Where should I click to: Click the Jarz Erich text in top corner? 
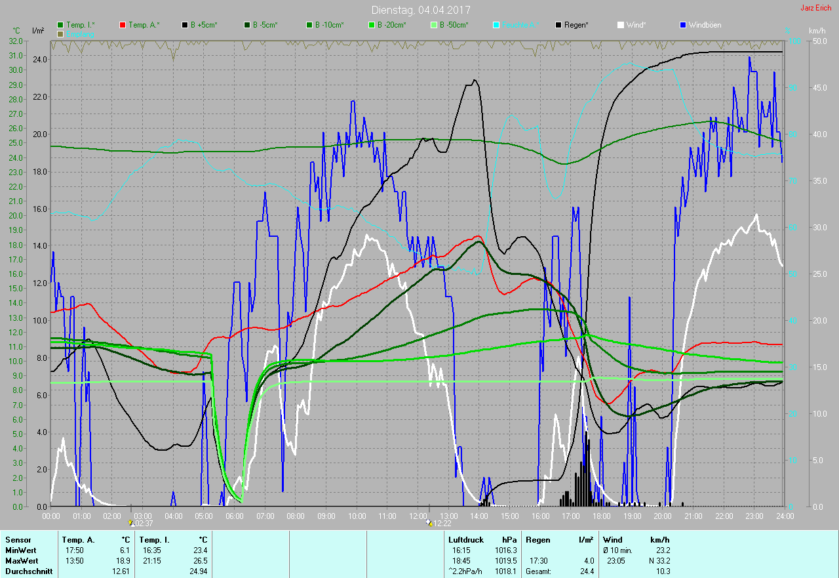click(x=815, y=8)
